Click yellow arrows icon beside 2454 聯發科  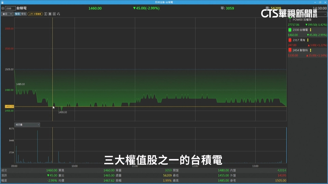[310, 50]
